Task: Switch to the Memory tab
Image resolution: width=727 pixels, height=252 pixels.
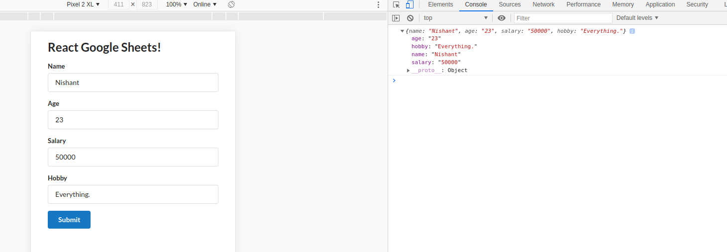Action: 623,4
